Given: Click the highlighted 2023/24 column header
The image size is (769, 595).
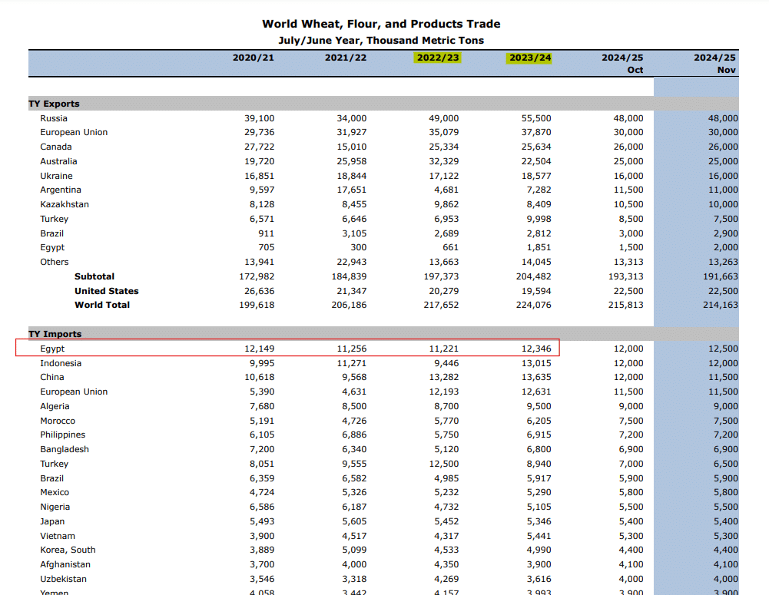Looking at the screenshot, I should click(529, 58).
